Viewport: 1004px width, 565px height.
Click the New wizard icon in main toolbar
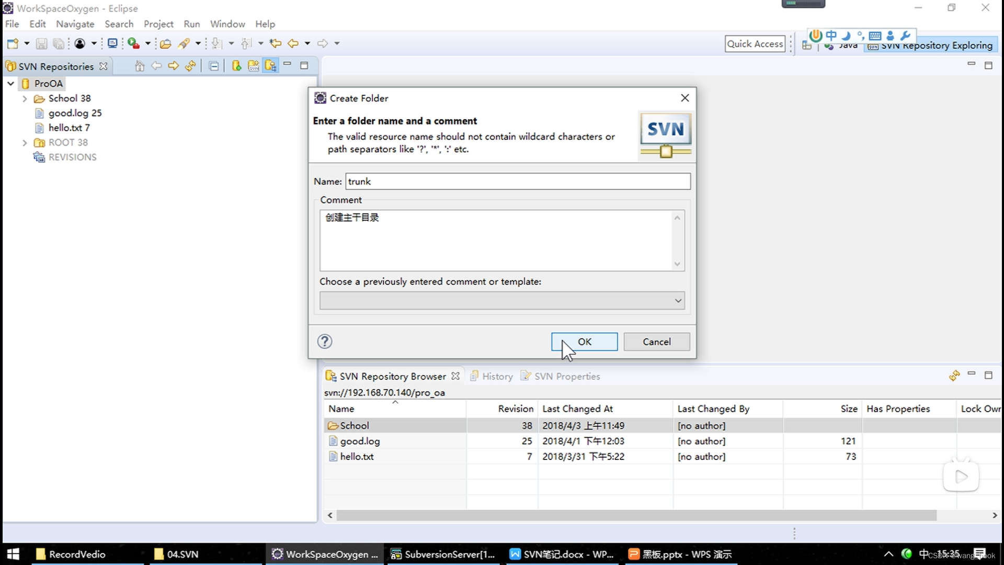pyautogui.click(x=13, y=43)
